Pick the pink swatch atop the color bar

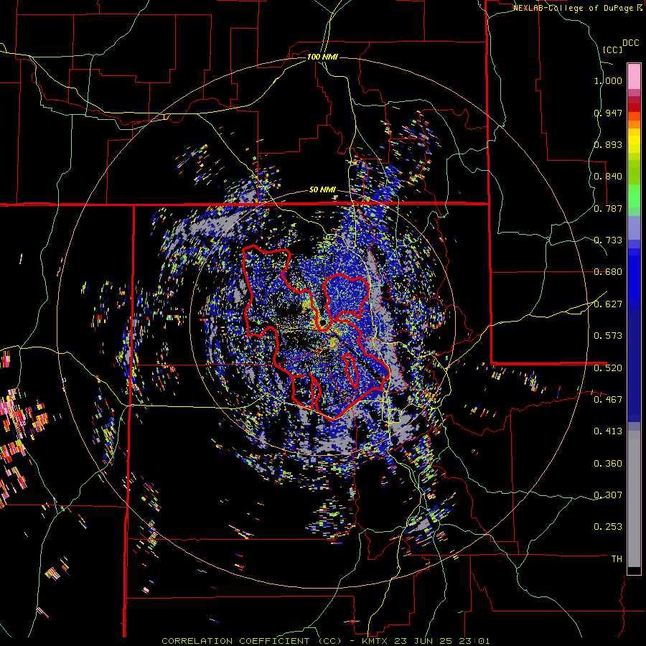click(634, 76)
